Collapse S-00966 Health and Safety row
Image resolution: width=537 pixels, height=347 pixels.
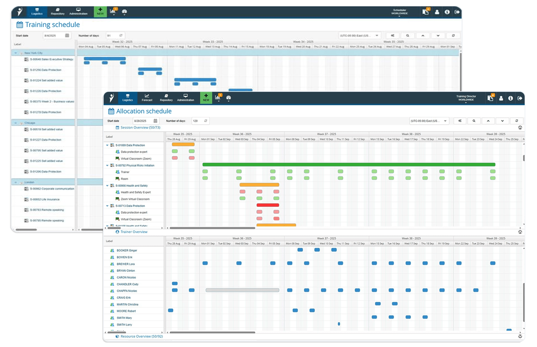(107, 185)
